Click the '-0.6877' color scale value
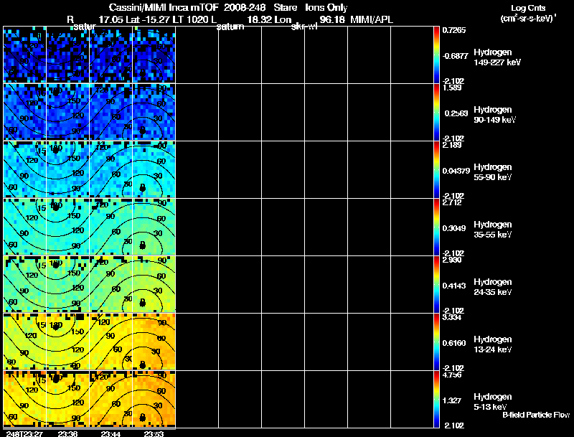574x437 pixels. click(455, 56)
